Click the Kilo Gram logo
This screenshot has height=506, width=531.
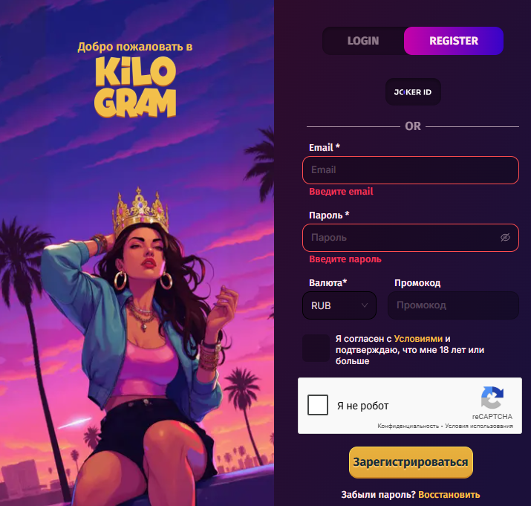(x=135, y=87)
